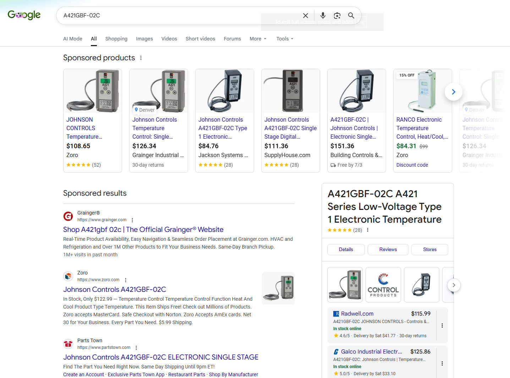The height and width of the screenshot is (378, 510).
Task: Open Sponsored products options menu
Action: pyautogui.click(x=141, y=58)
